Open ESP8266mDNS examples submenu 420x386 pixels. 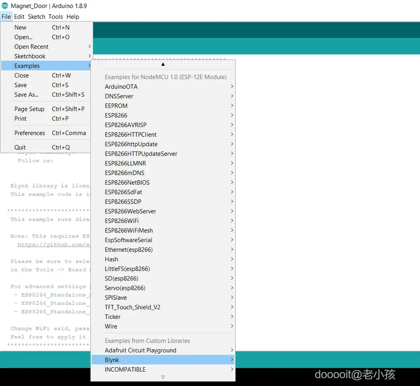pyautogui.click(x=163, y=173)
